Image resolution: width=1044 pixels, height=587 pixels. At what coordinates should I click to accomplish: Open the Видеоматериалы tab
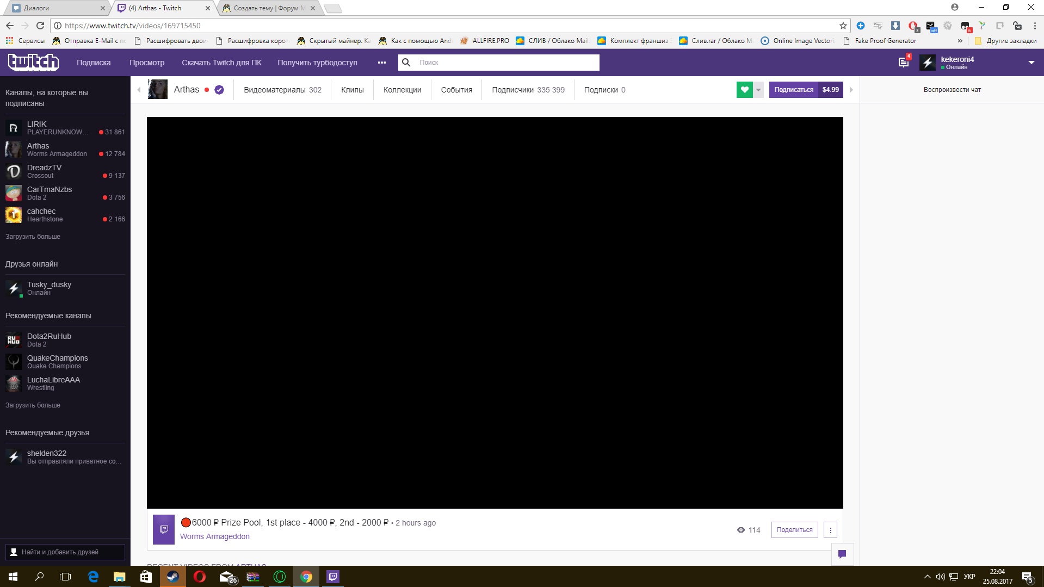[x=283, y=90]
